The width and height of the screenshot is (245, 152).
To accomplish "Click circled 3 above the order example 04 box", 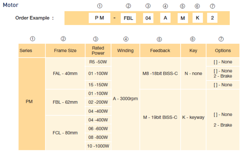I will pos(148,6).
